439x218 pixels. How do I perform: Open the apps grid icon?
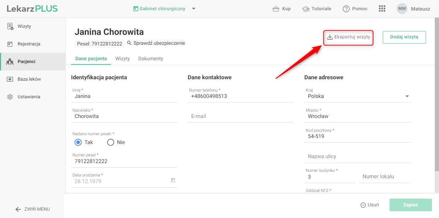click(382, 9)
